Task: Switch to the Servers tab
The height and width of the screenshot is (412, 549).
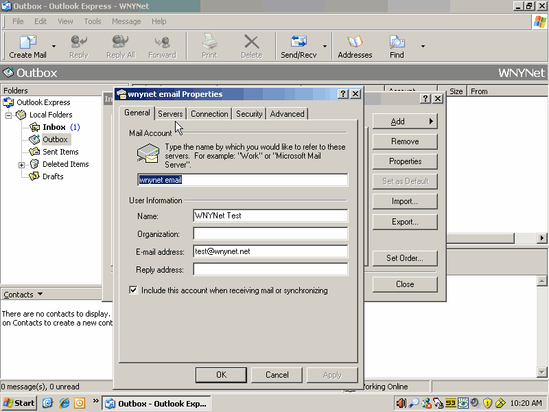Action: pyautogui.click(x=170, y=114)
